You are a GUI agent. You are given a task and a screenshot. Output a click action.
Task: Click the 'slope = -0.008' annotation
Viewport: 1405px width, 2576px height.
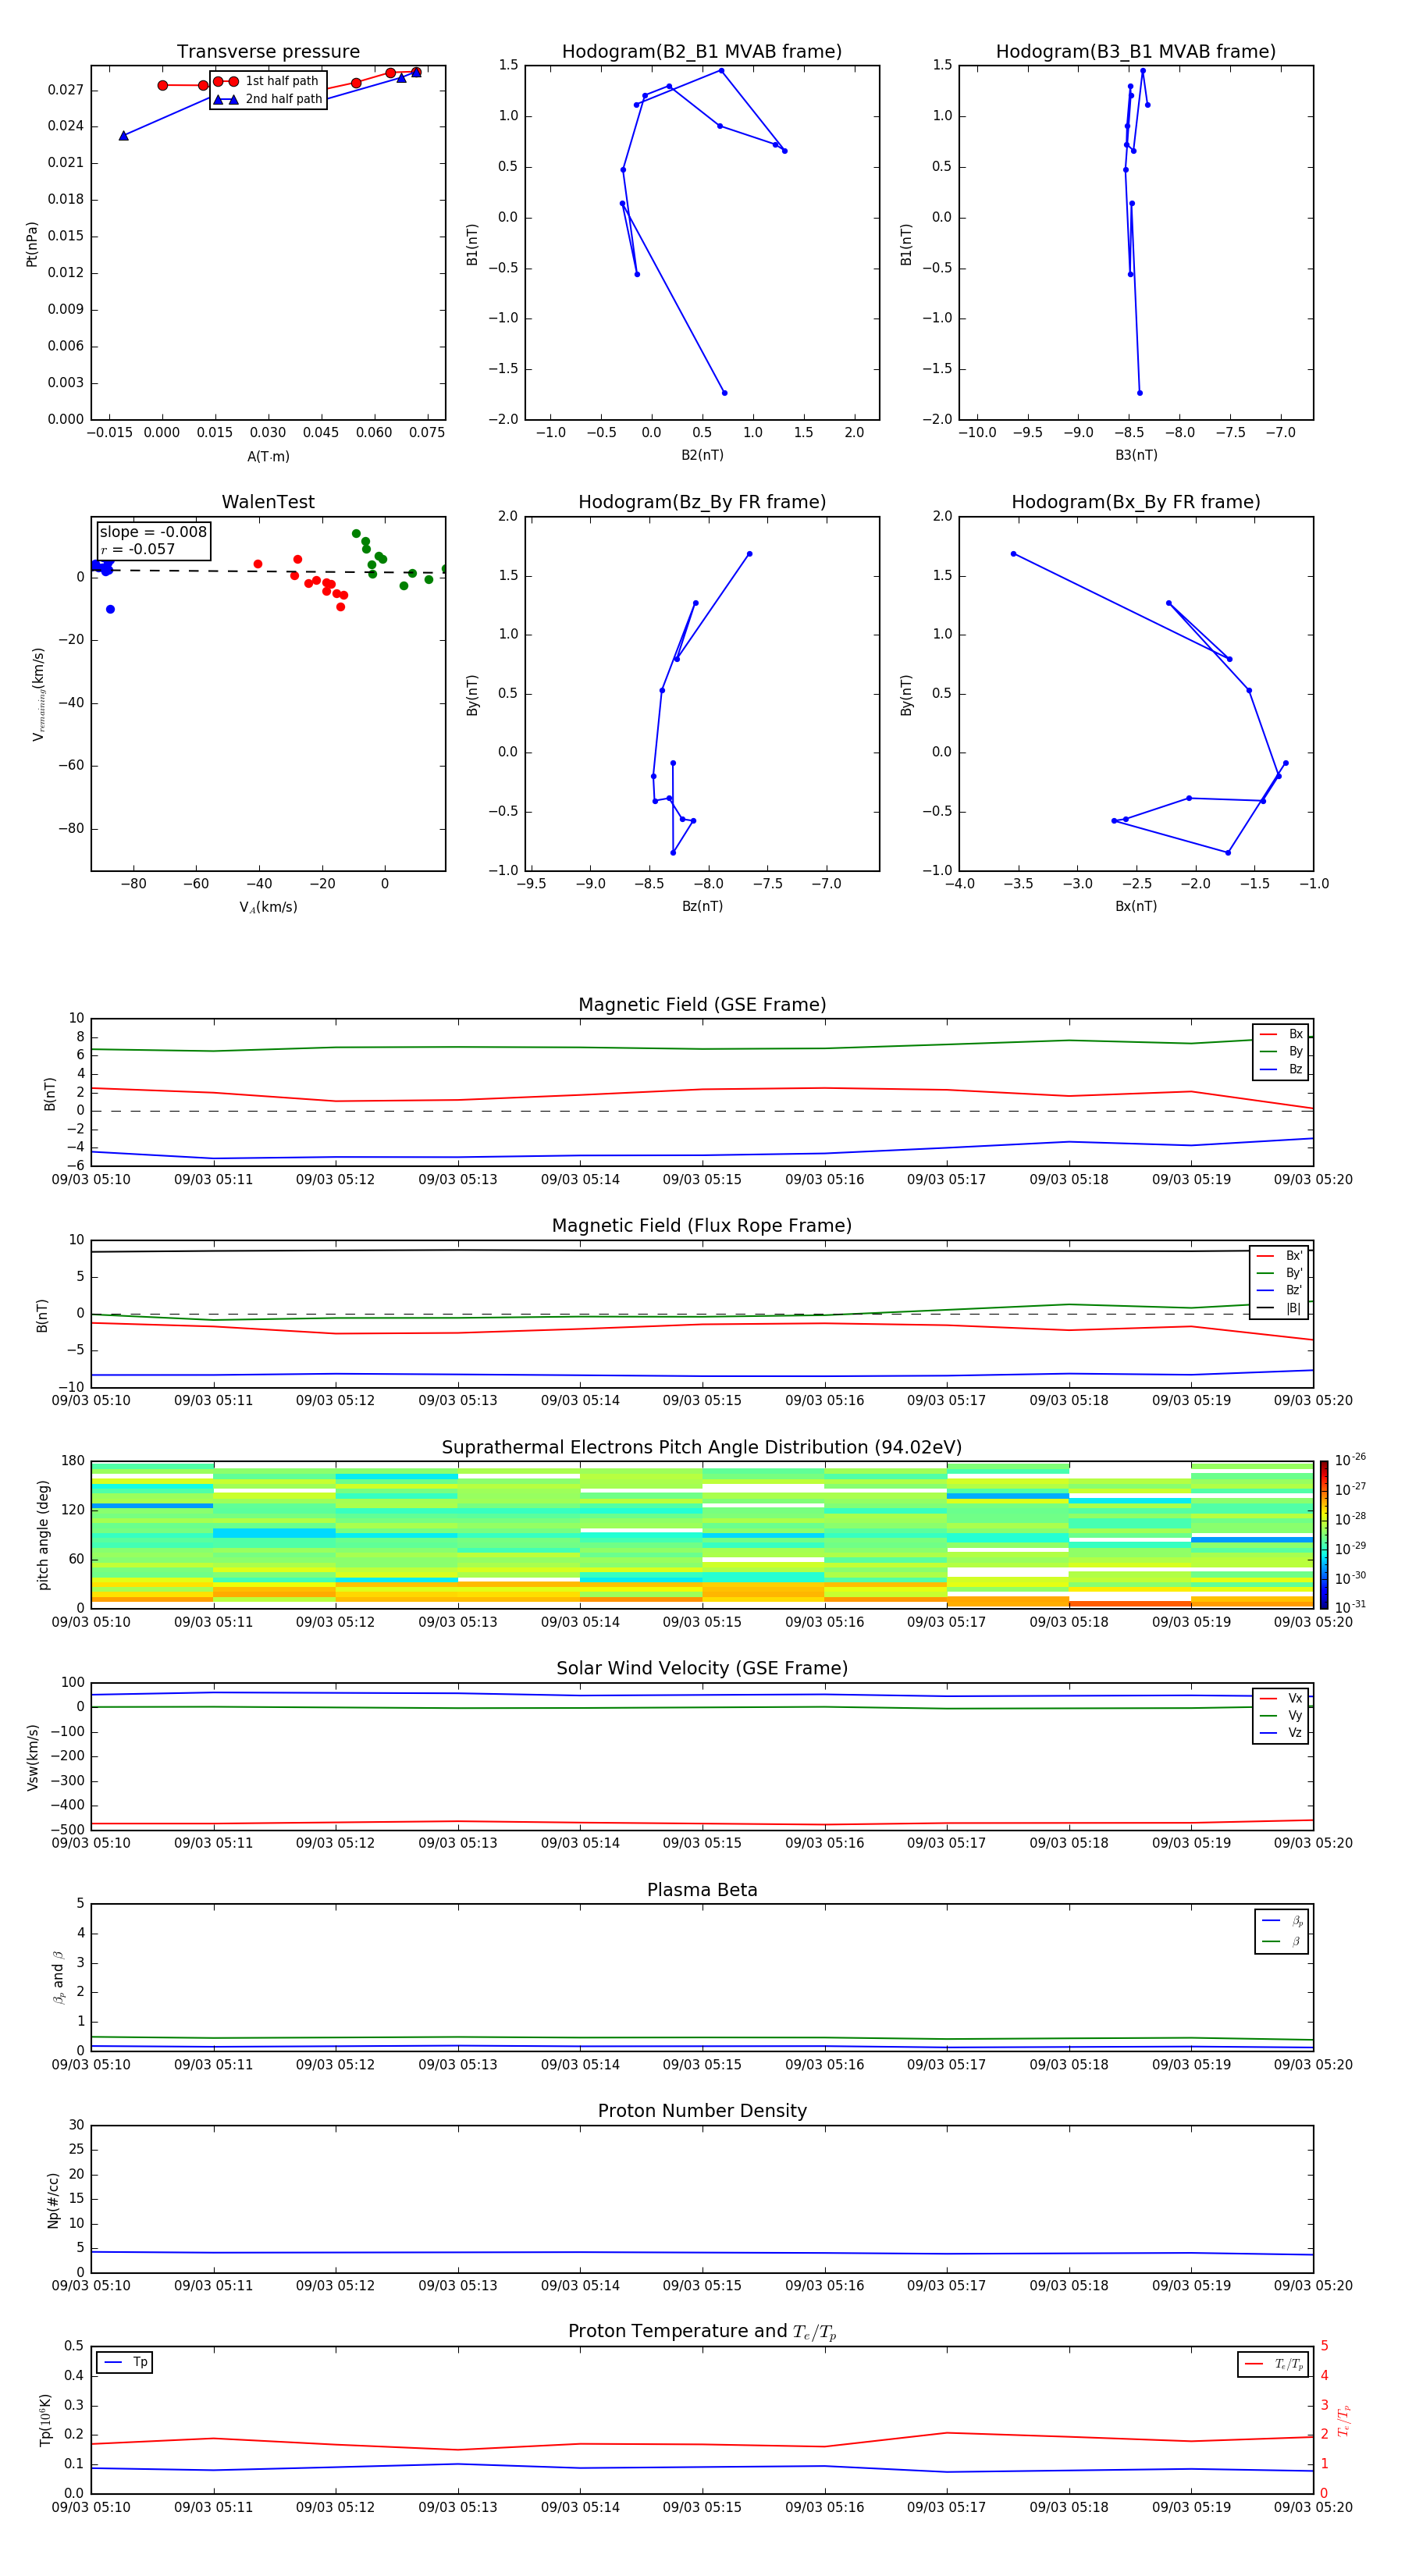click(153, 532)
